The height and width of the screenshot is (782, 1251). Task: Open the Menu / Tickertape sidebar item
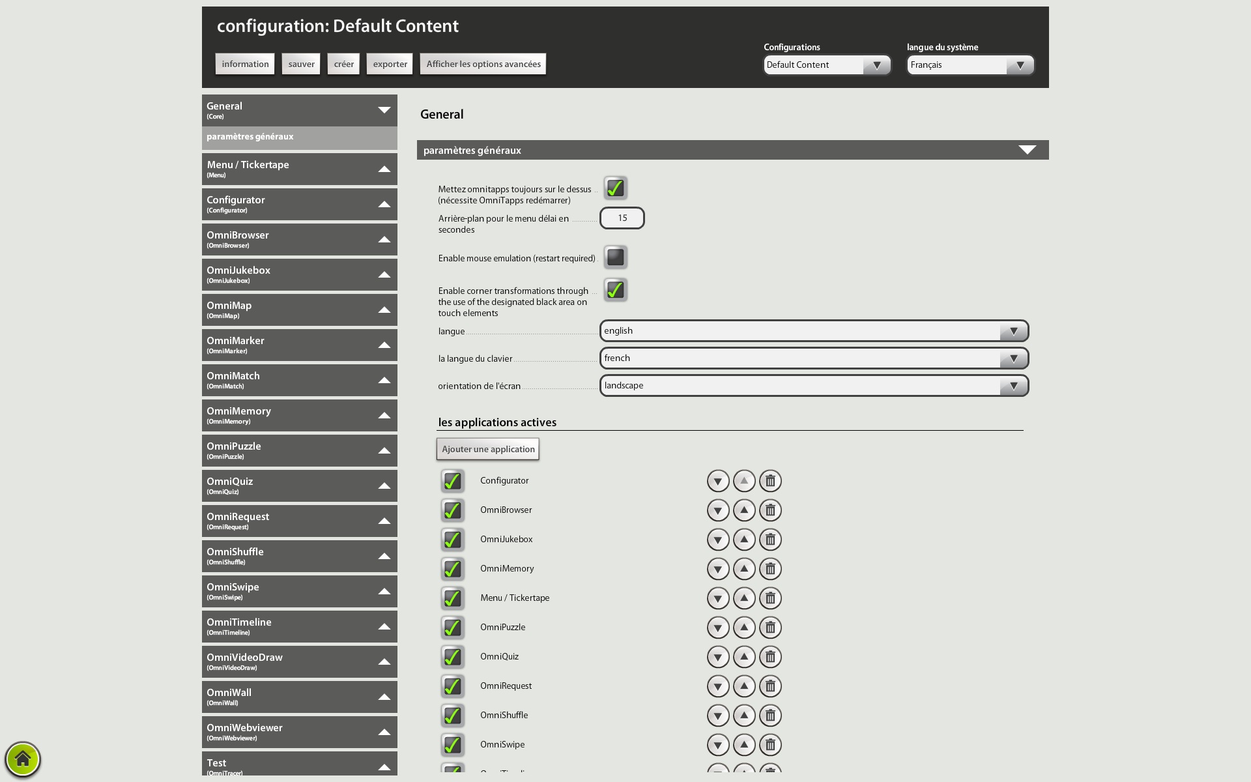click(299, 169)
